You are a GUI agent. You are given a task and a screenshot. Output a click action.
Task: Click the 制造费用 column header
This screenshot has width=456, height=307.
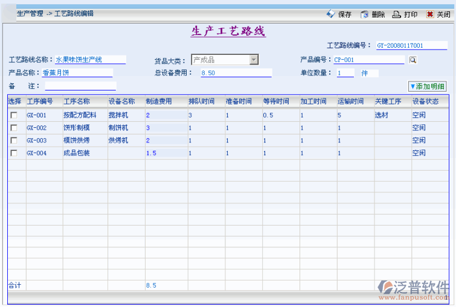coord(159,101)
